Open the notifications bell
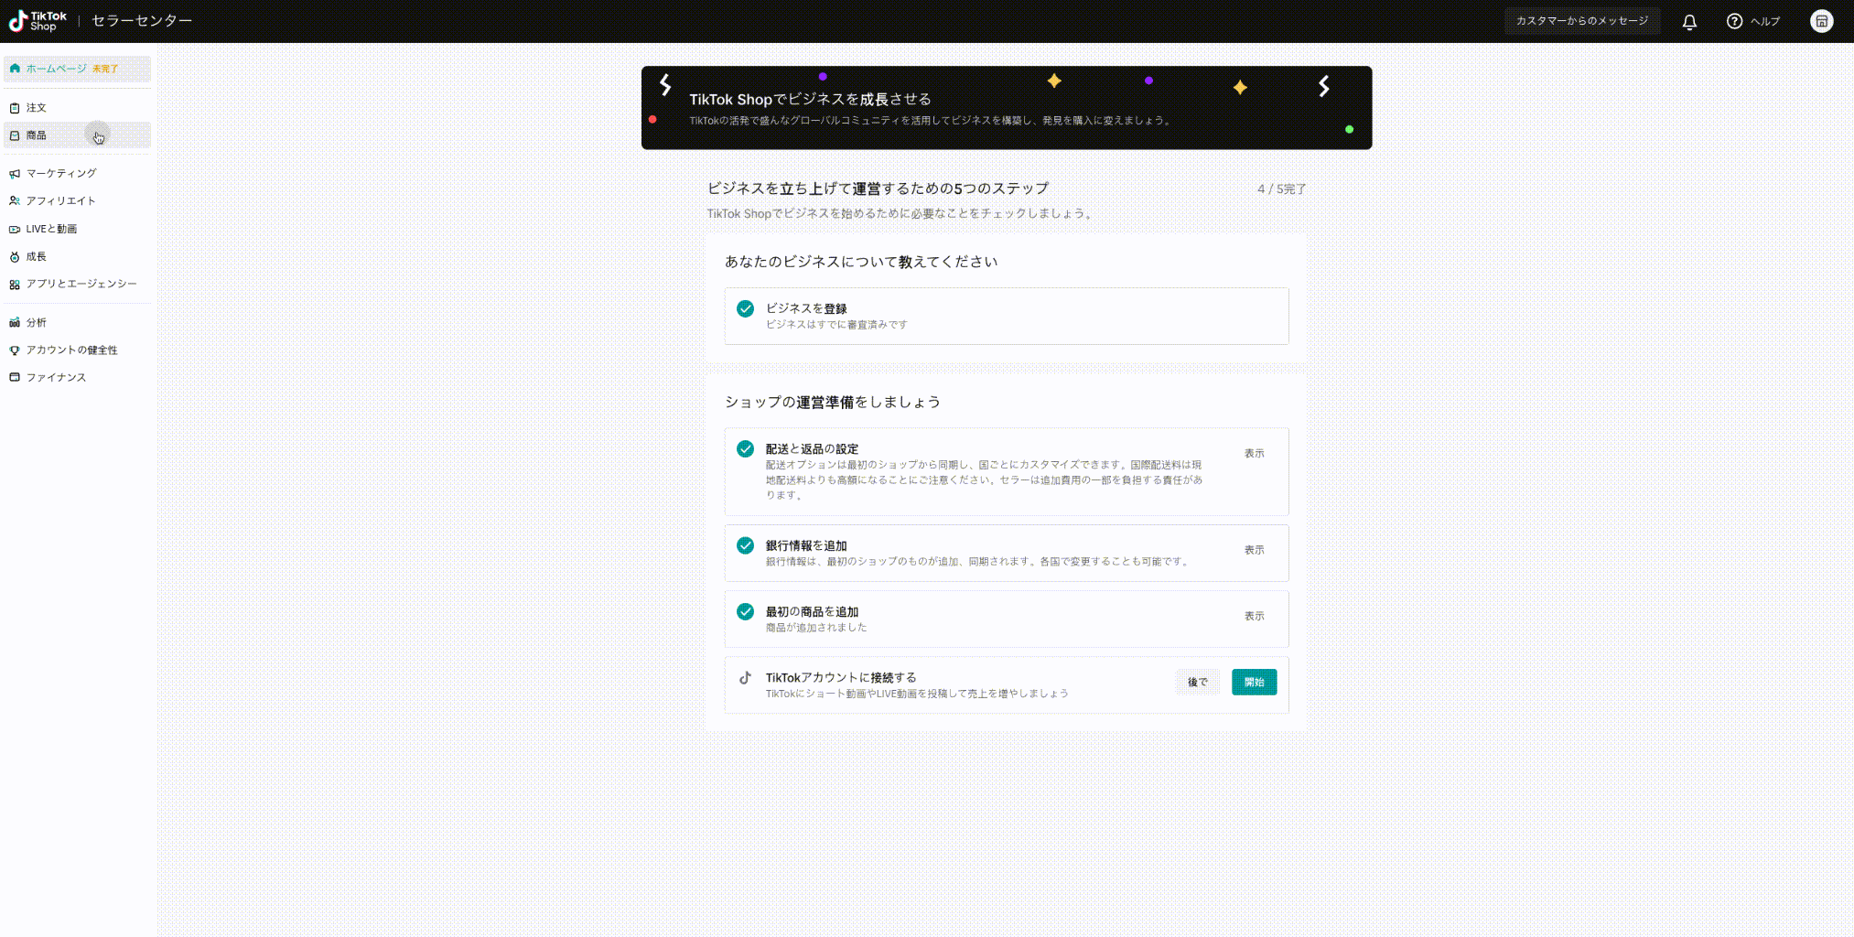This screenshot has width=1854, height=937. 1689,22
